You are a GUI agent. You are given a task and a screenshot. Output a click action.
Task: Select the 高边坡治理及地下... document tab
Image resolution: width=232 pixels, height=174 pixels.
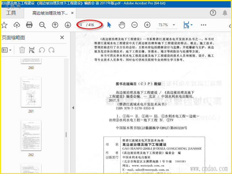[x=50, y=13]
